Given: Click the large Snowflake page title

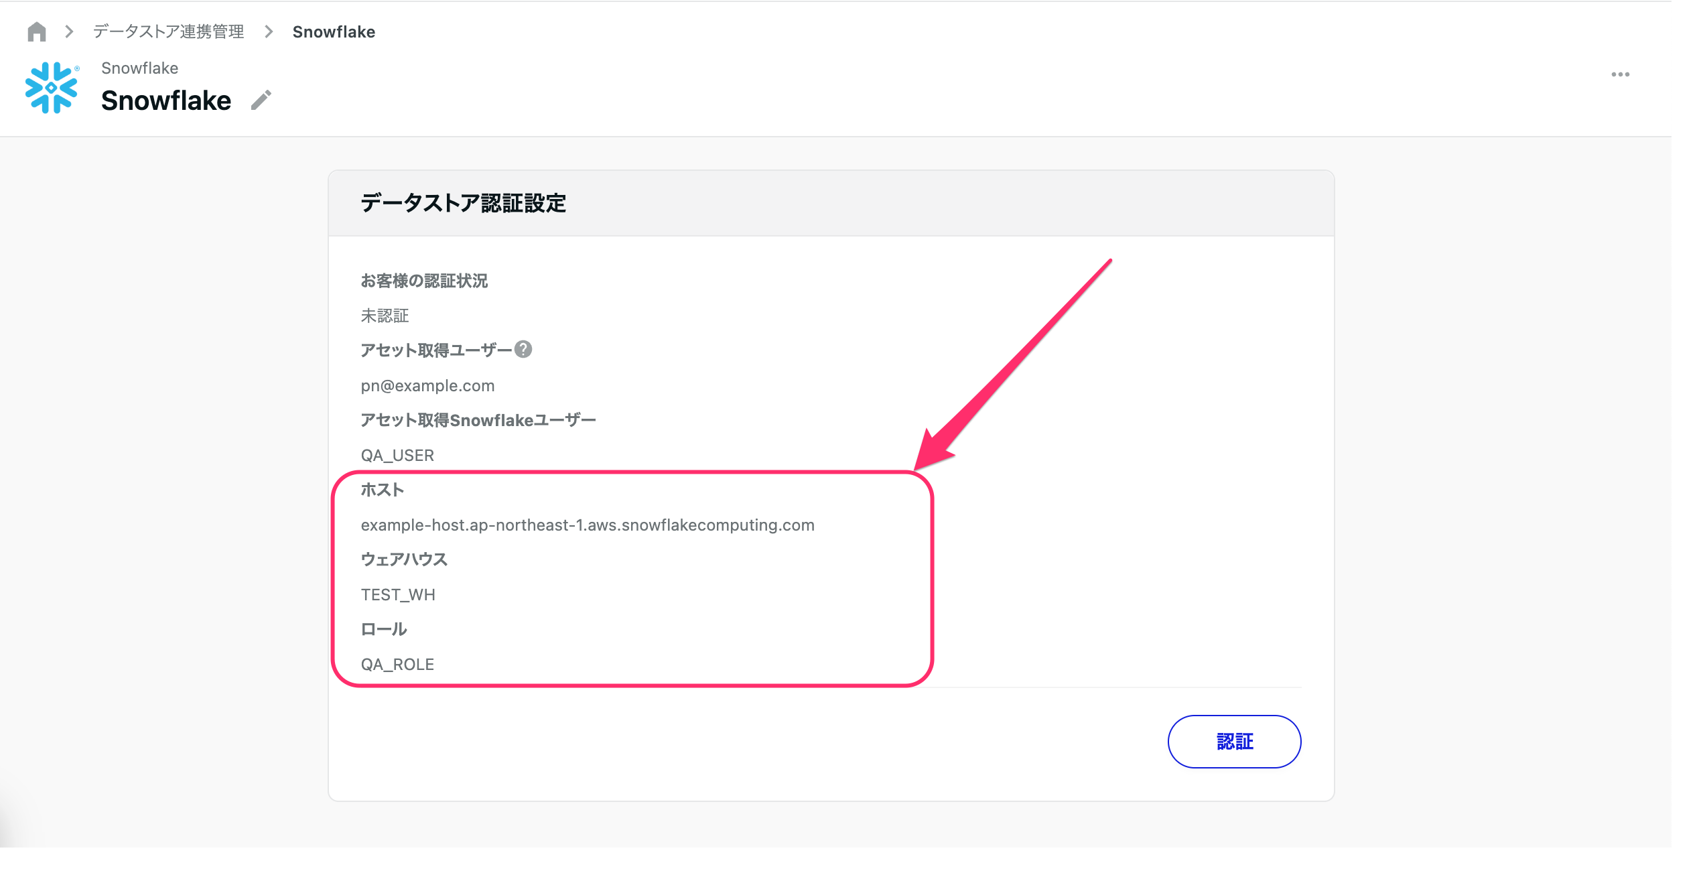Looking at the screenshot, I should click(x=166, y=100).
